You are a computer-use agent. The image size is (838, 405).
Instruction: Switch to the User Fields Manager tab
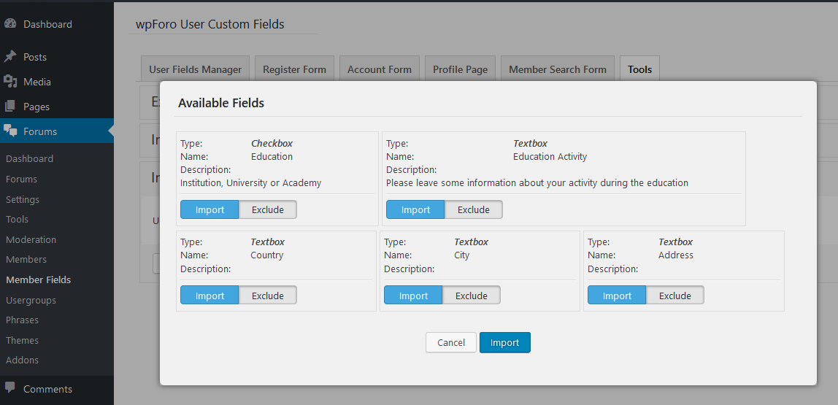coord(195,69)
